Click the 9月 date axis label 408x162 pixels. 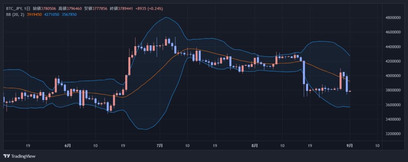pyautogui.click(x=349, y=146)
